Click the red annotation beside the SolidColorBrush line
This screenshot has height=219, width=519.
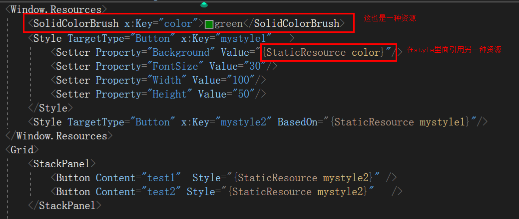(x=390, y=18)
